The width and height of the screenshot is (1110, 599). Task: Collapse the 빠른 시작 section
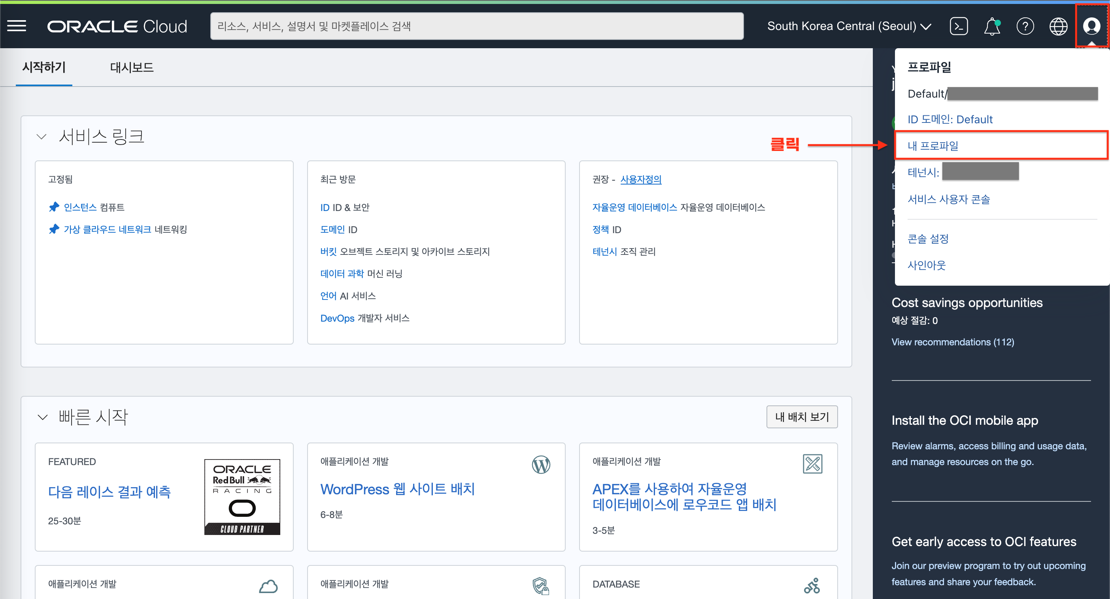(x=42, y=417)
